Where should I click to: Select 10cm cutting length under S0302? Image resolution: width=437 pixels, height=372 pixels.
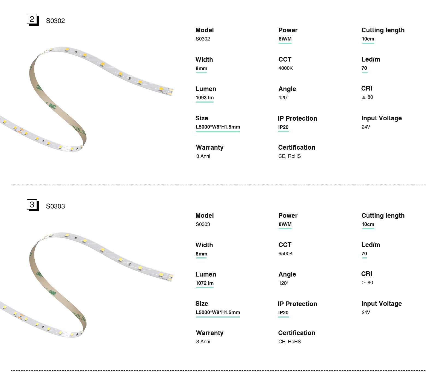pos(368,39)
